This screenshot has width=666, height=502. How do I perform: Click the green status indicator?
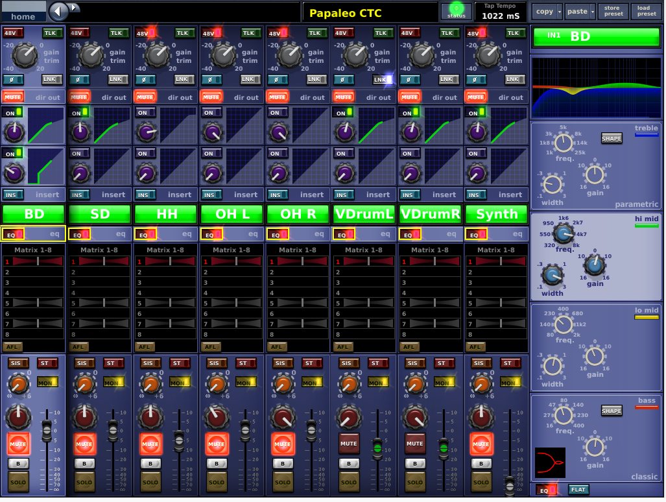click(x=457, y=11)
